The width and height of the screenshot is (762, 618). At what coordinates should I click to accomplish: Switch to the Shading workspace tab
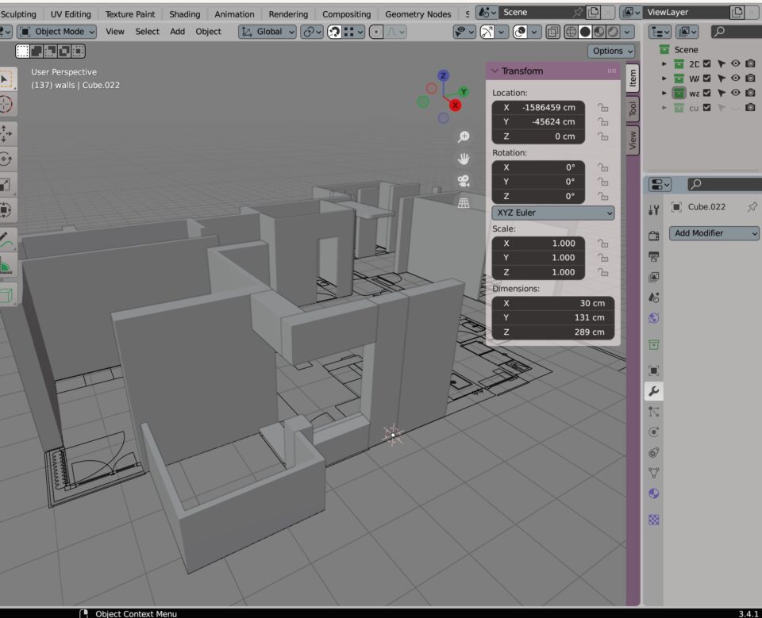coord(184,14)
